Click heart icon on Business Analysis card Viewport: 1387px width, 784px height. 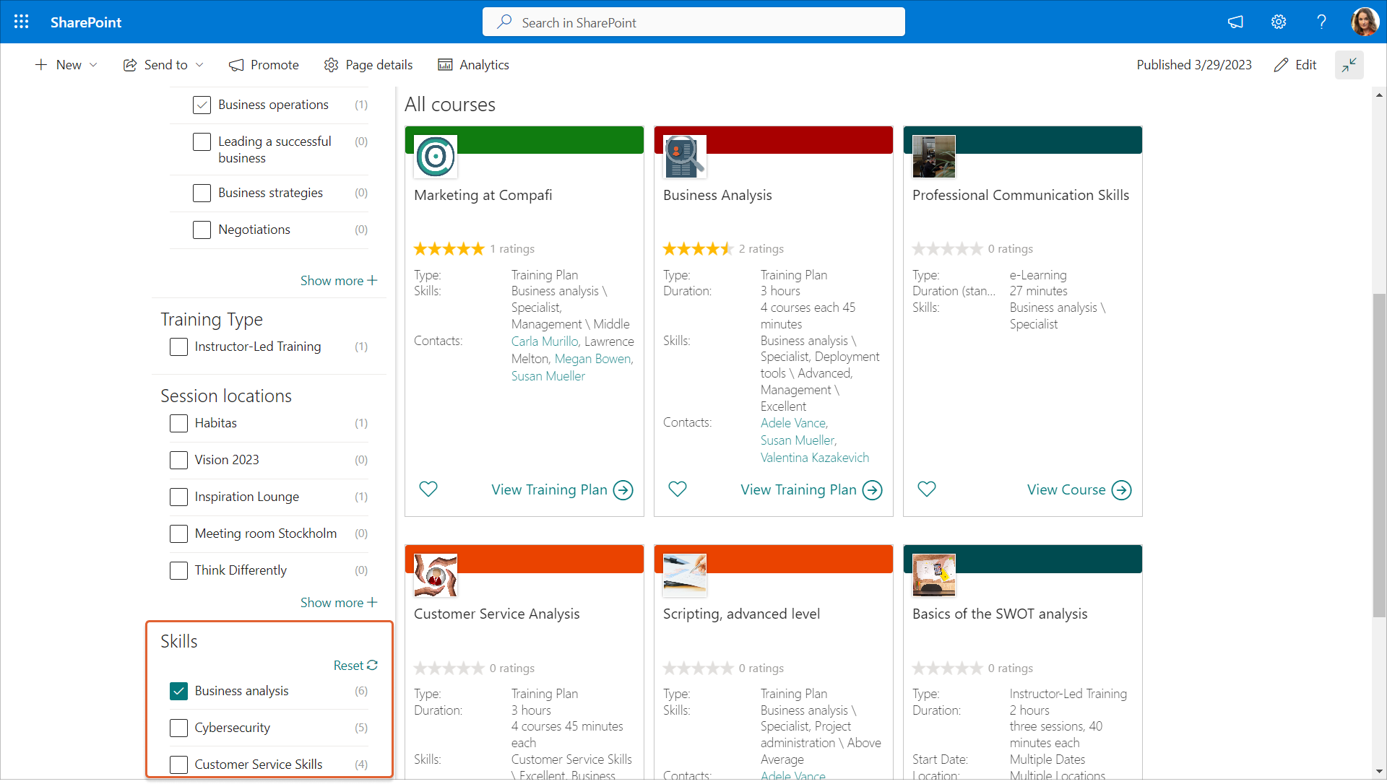678,489
